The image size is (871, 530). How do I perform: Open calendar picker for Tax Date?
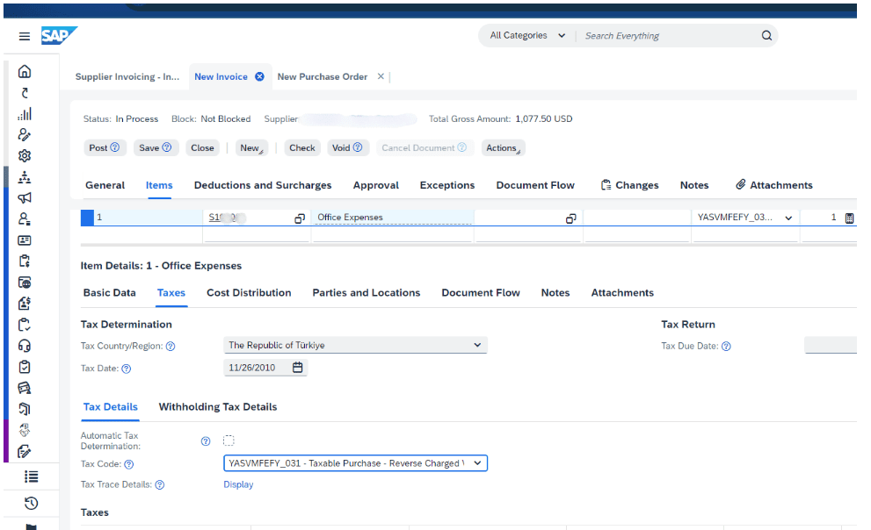click(298, 368)
